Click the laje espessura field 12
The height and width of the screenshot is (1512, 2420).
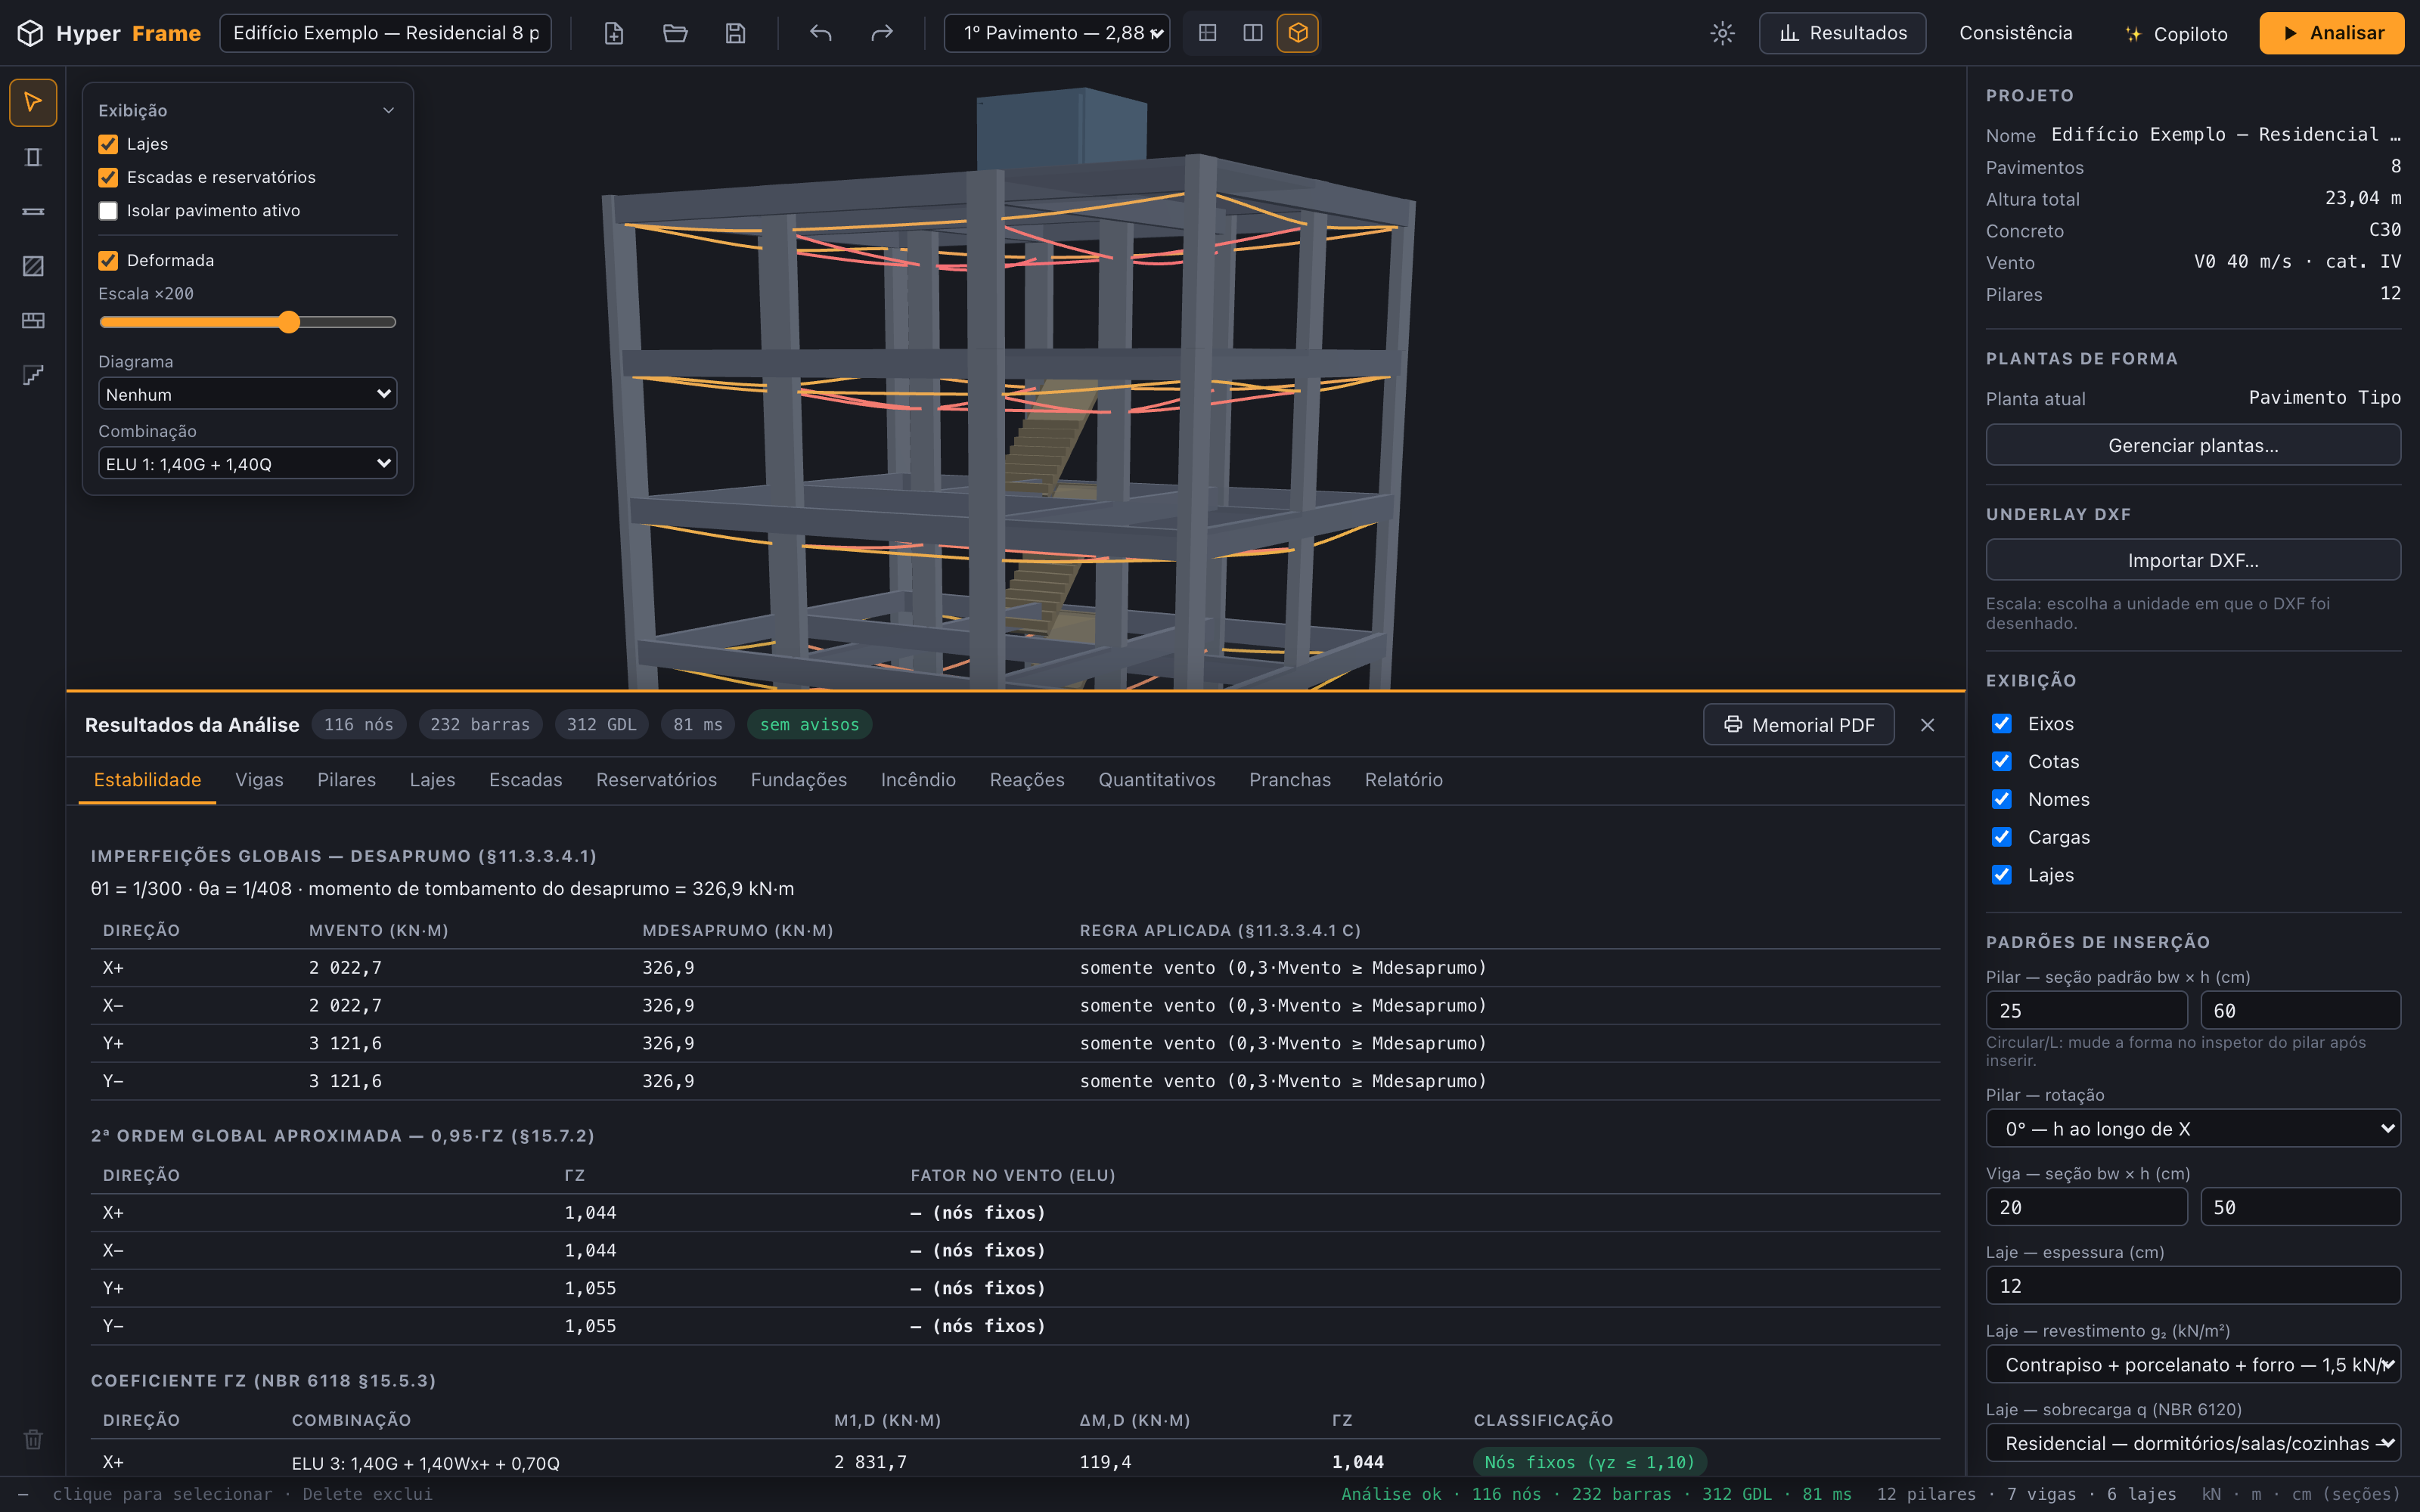coord(2193,1286)
